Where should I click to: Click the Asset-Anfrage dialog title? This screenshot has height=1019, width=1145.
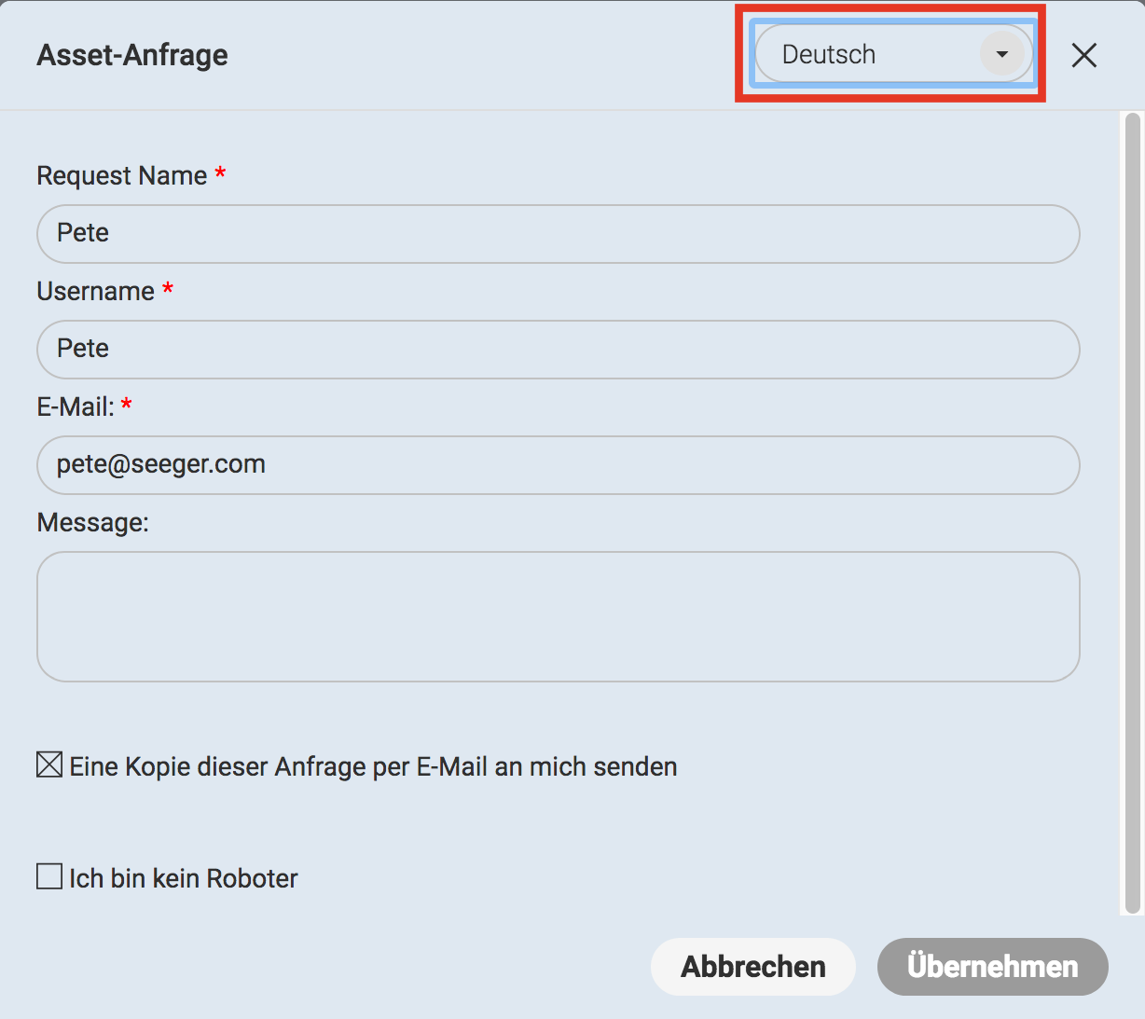click(x=132, y=55)
